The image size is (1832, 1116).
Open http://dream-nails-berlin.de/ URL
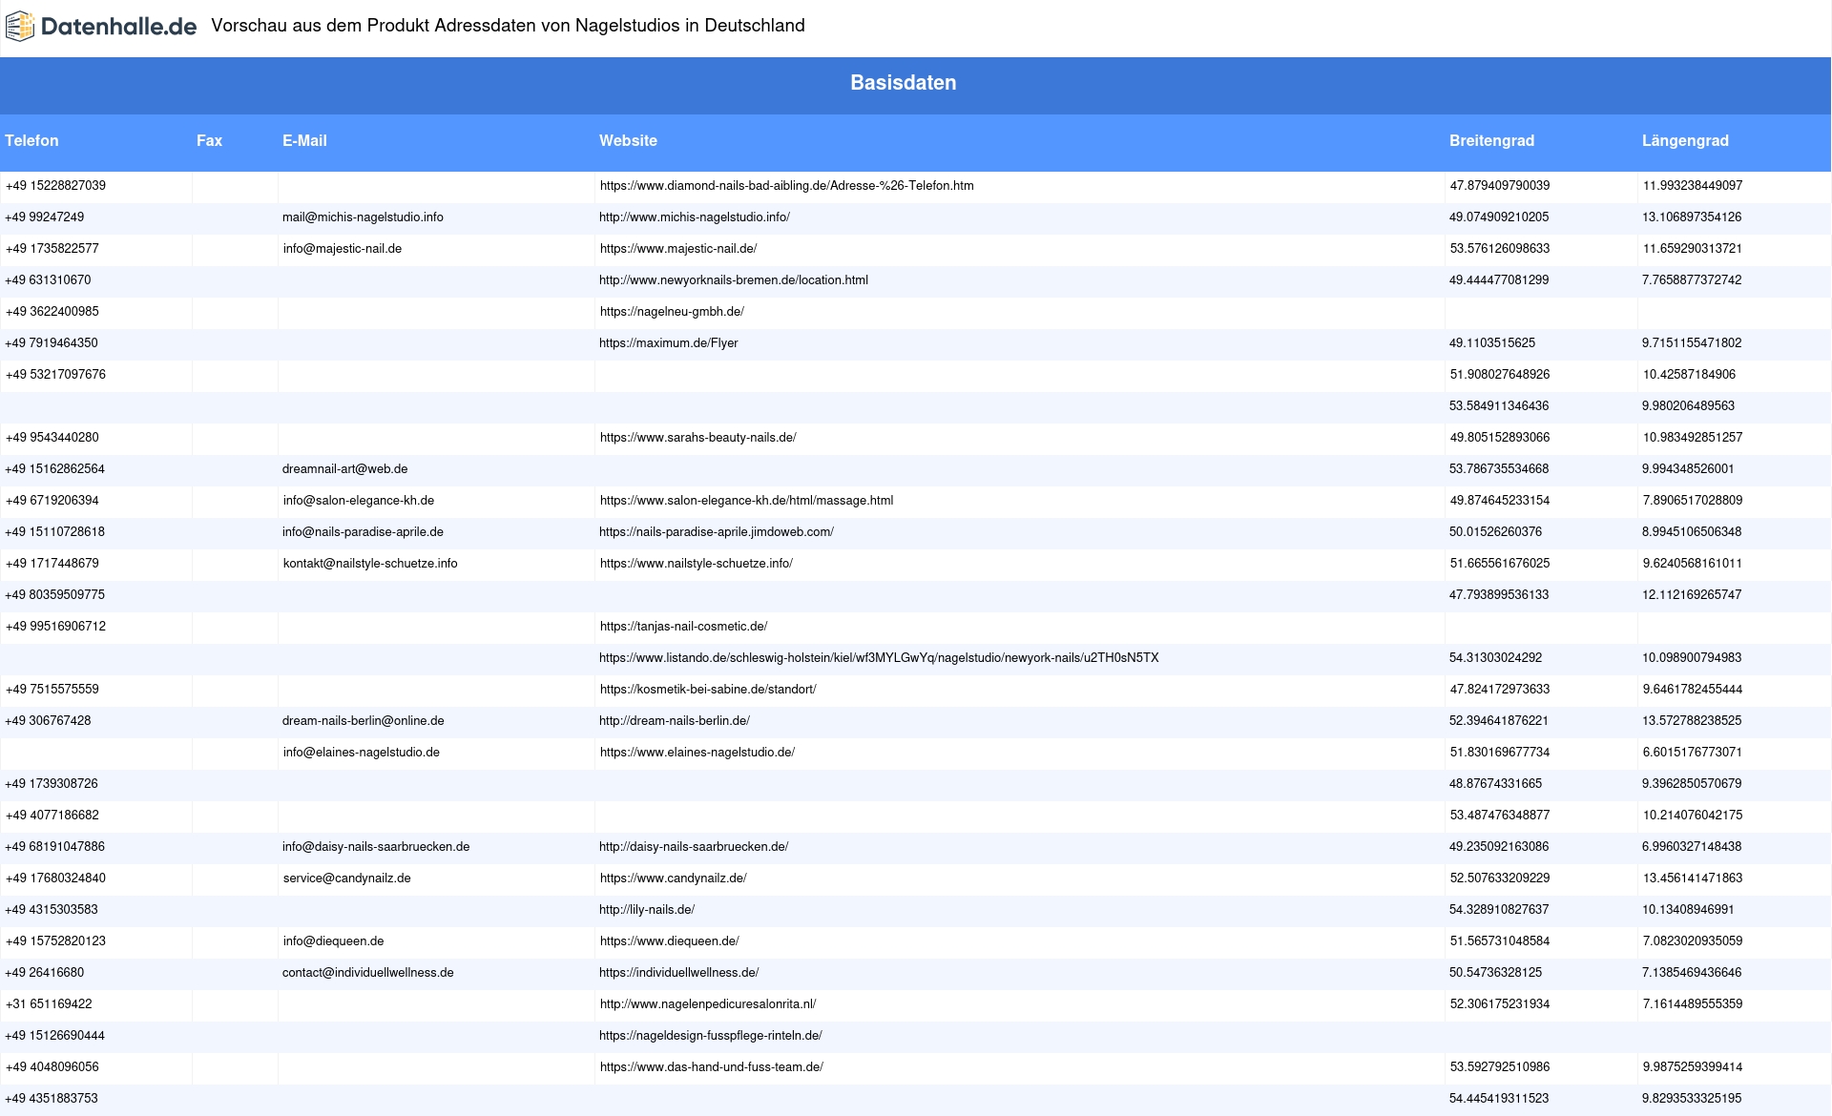pyautogui.click(x=675, y=721)
